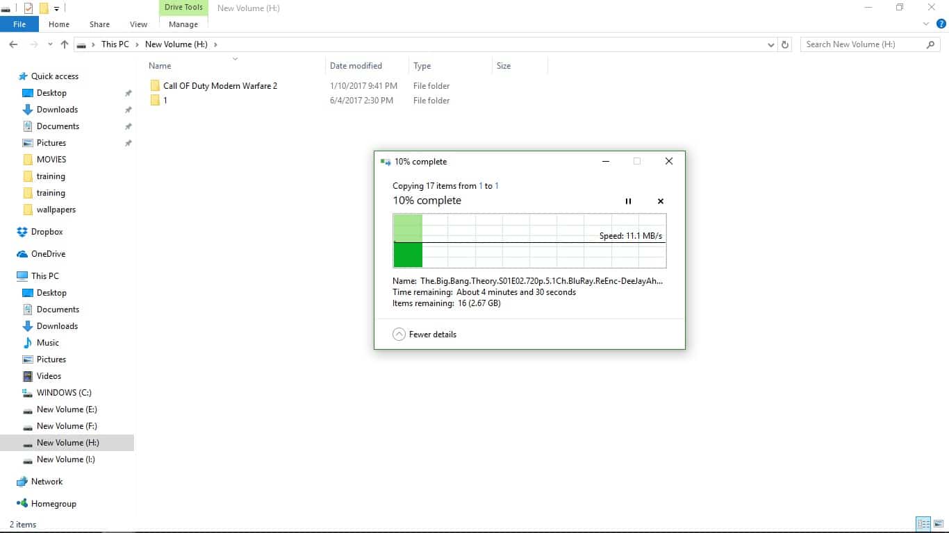Select the folder named 1

point(165,101)
